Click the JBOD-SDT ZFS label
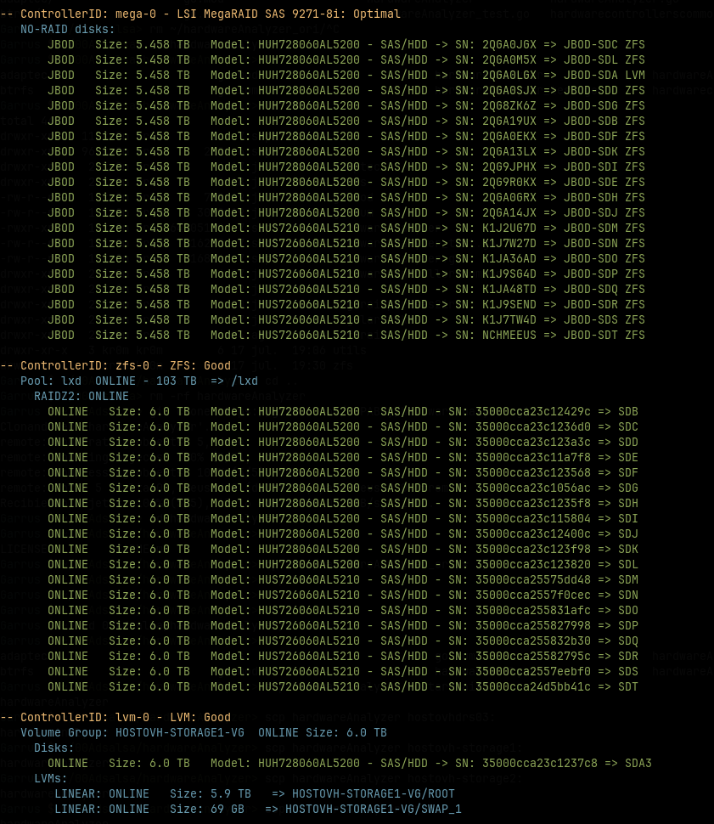714x824 pixels. 602,336
